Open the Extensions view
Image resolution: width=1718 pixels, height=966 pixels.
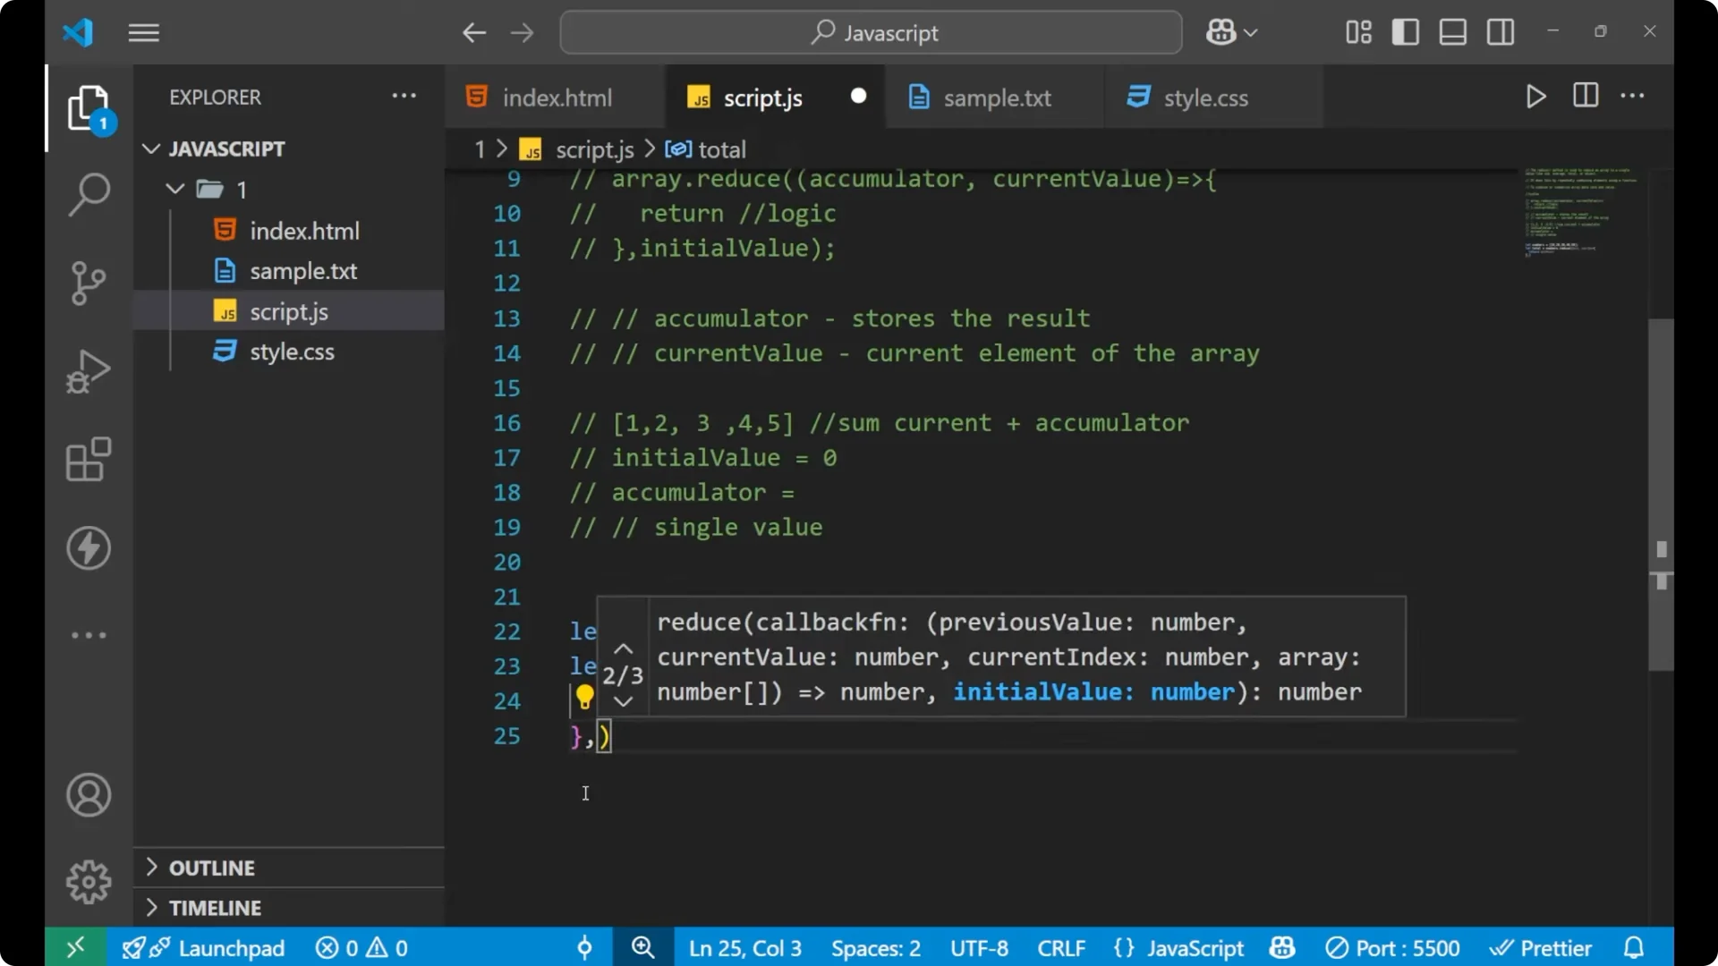pos(88,460)
